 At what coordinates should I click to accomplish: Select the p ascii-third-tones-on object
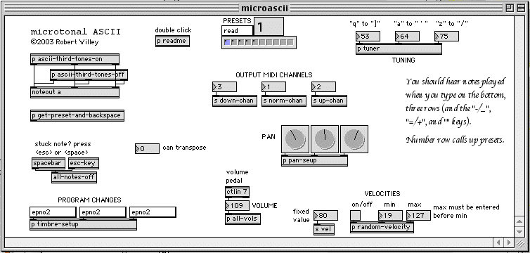click(75, 59)
